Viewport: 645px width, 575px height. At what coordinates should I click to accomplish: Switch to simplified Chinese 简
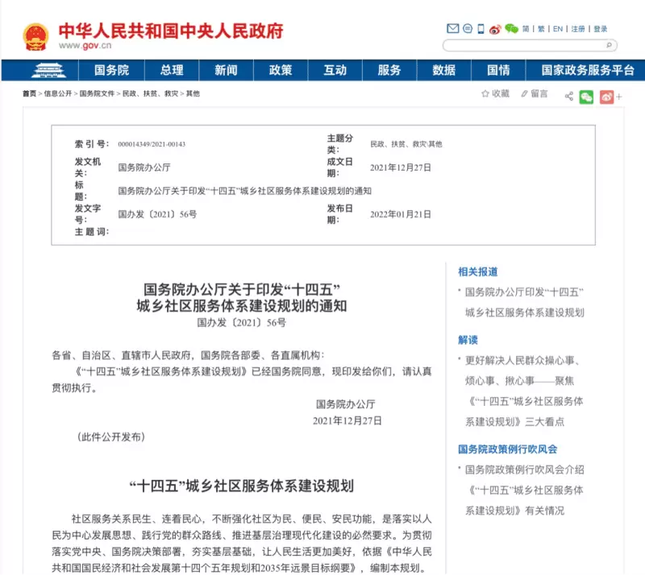[526, 29]
